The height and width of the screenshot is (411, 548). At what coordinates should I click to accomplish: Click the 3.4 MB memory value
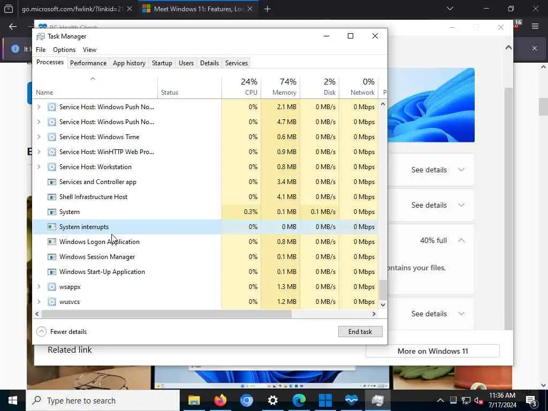pos(287,182)
